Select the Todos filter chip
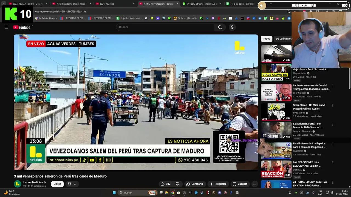351x197 pixels. coord(267,39)
